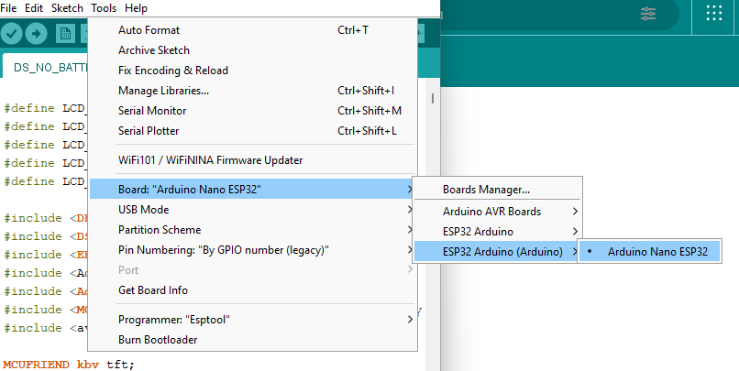The width and height of the screenshot is (739, 371).
Task: Select Burn Bootloader
Action: 253,340
